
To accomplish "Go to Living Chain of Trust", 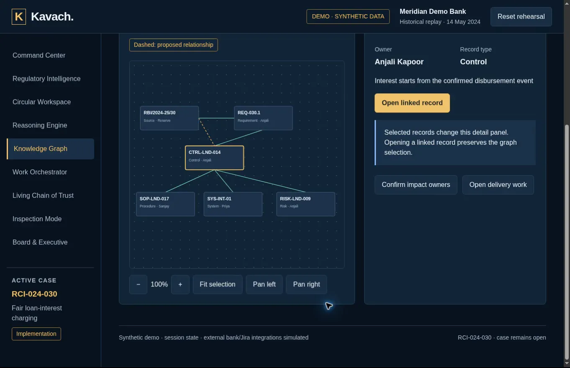I will coord(50,196).
